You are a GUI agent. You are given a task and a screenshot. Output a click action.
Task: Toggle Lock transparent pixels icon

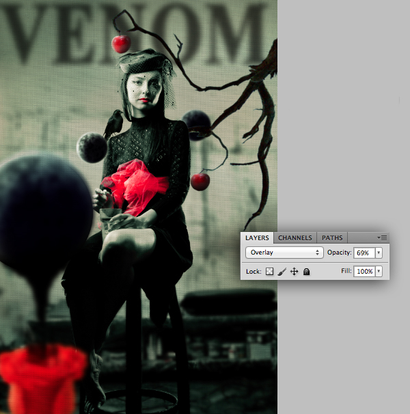pyautogui.click(x=269, y=272)
